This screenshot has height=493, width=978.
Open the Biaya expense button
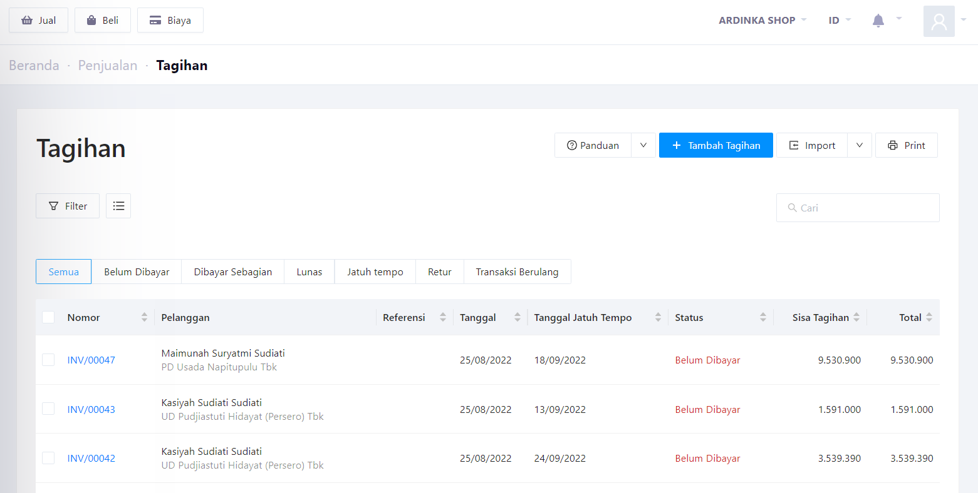click(x=170, y=20)
